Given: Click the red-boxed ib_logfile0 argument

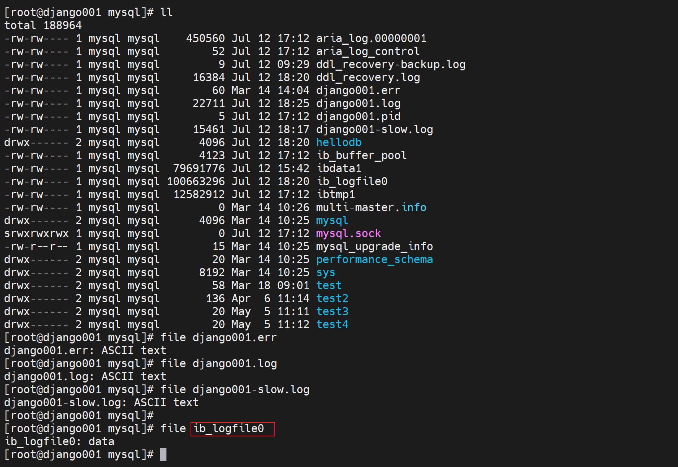Looking at the screenshot, I should click(x=229, y=429).
